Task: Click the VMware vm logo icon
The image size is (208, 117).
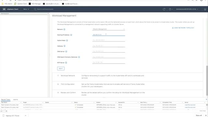Action: 4,9
